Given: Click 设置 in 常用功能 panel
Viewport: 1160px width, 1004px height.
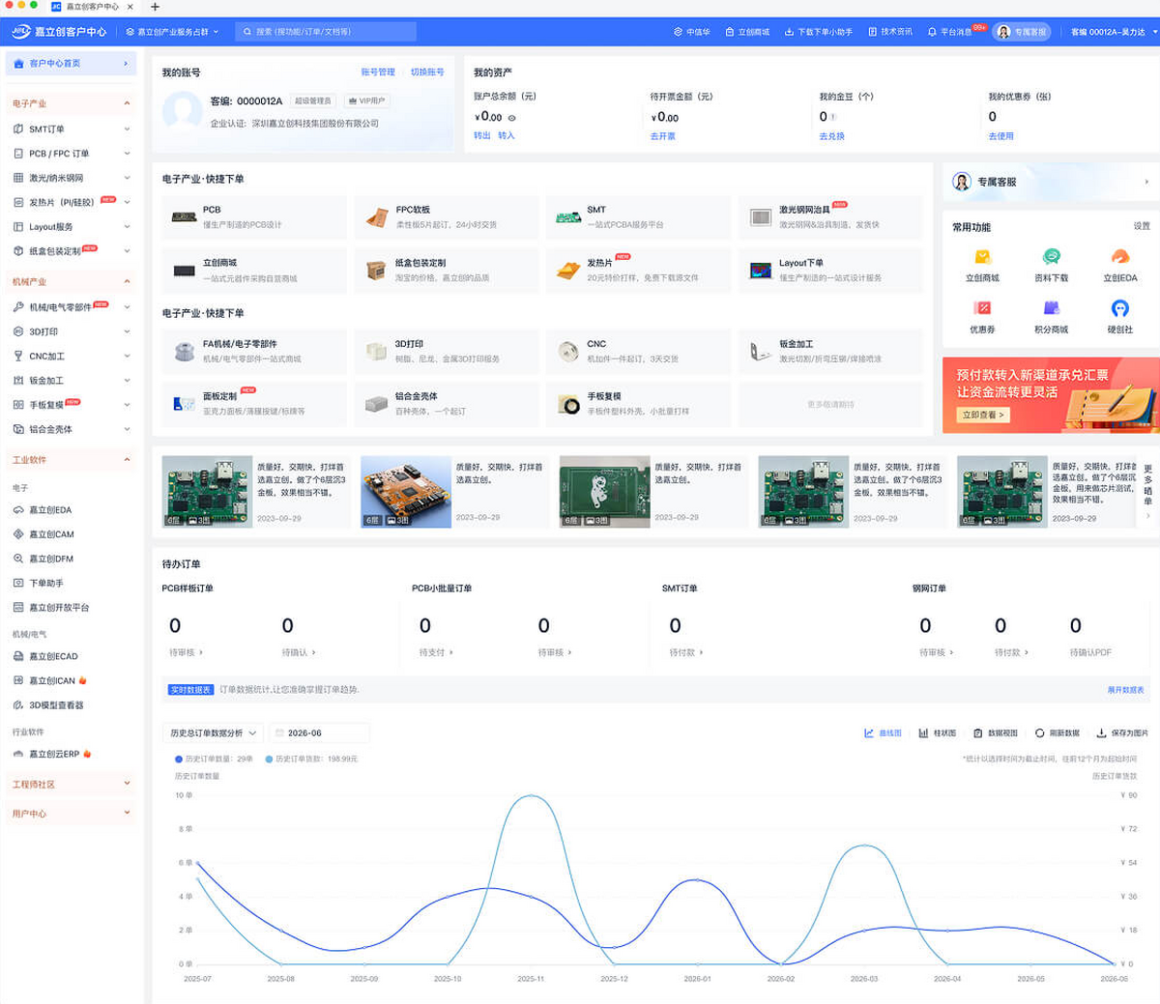Looking at the screenshot, I should [1142, 226].
